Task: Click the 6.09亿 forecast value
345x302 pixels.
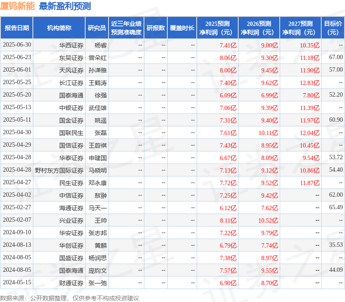Action: tap(228, 95)
